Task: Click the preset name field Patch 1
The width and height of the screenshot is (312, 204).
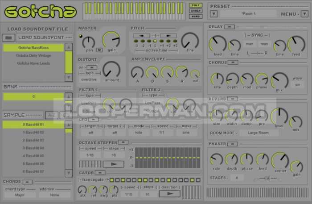Action: [249, 14]
